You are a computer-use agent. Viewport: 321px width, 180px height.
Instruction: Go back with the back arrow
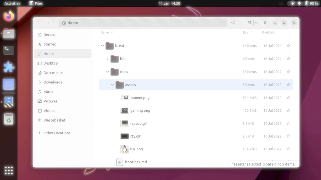(38, 23)
